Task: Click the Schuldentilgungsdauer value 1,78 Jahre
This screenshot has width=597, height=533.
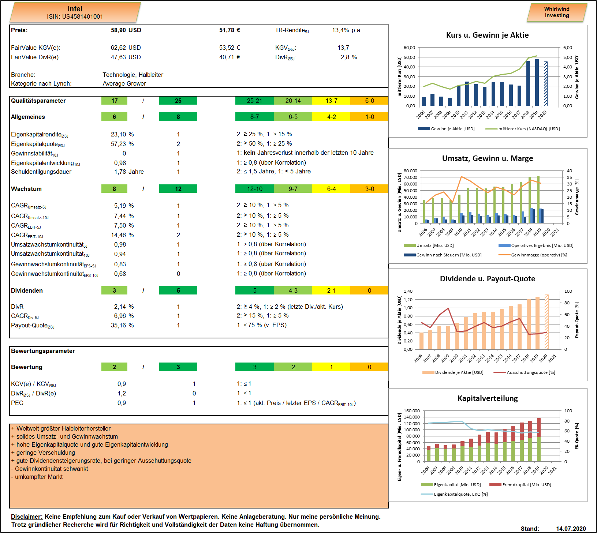Action: point(129,172)
